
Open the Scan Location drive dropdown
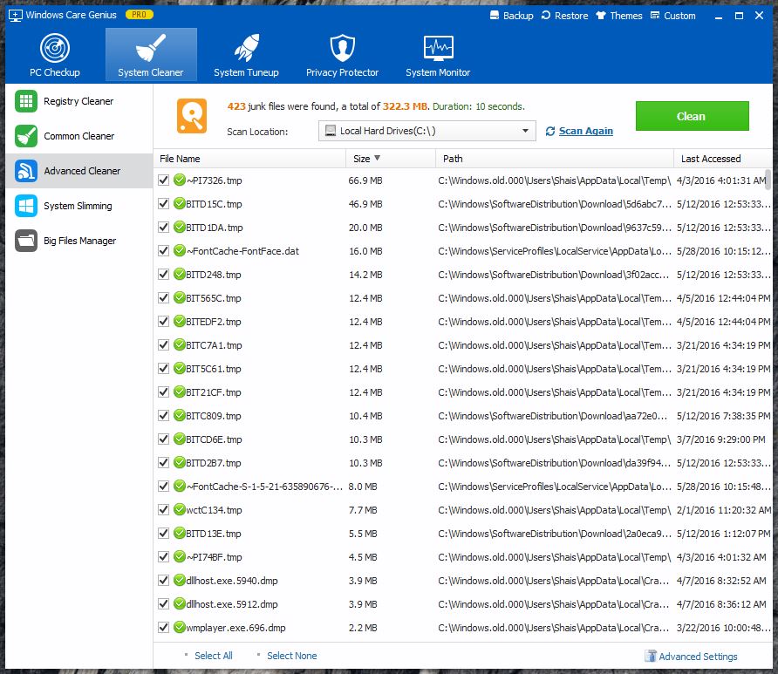pos(427,131)
